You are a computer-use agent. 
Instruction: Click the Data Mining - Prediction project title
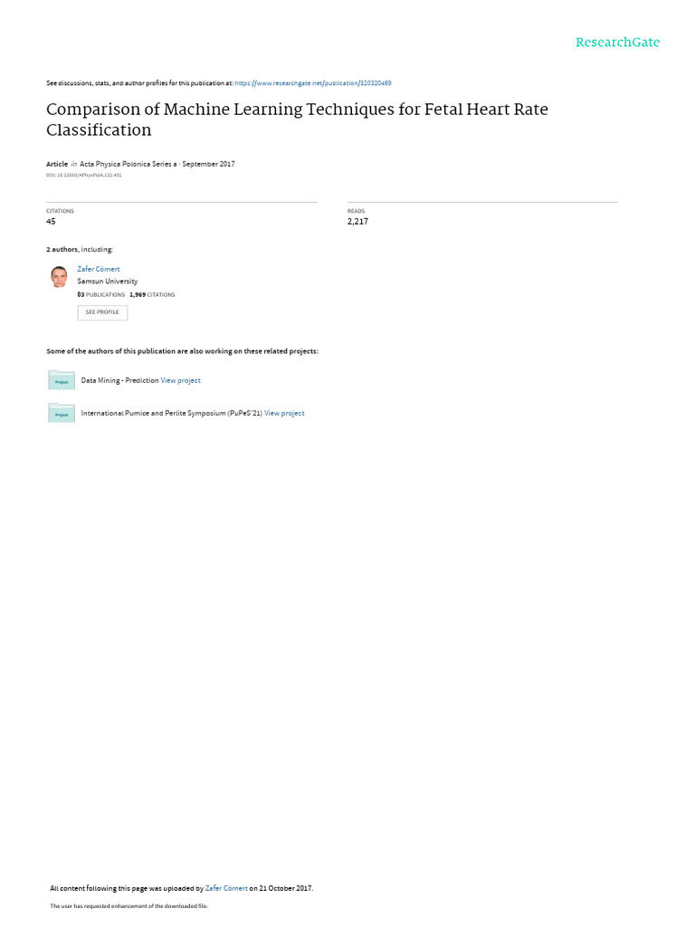(119, 380)
